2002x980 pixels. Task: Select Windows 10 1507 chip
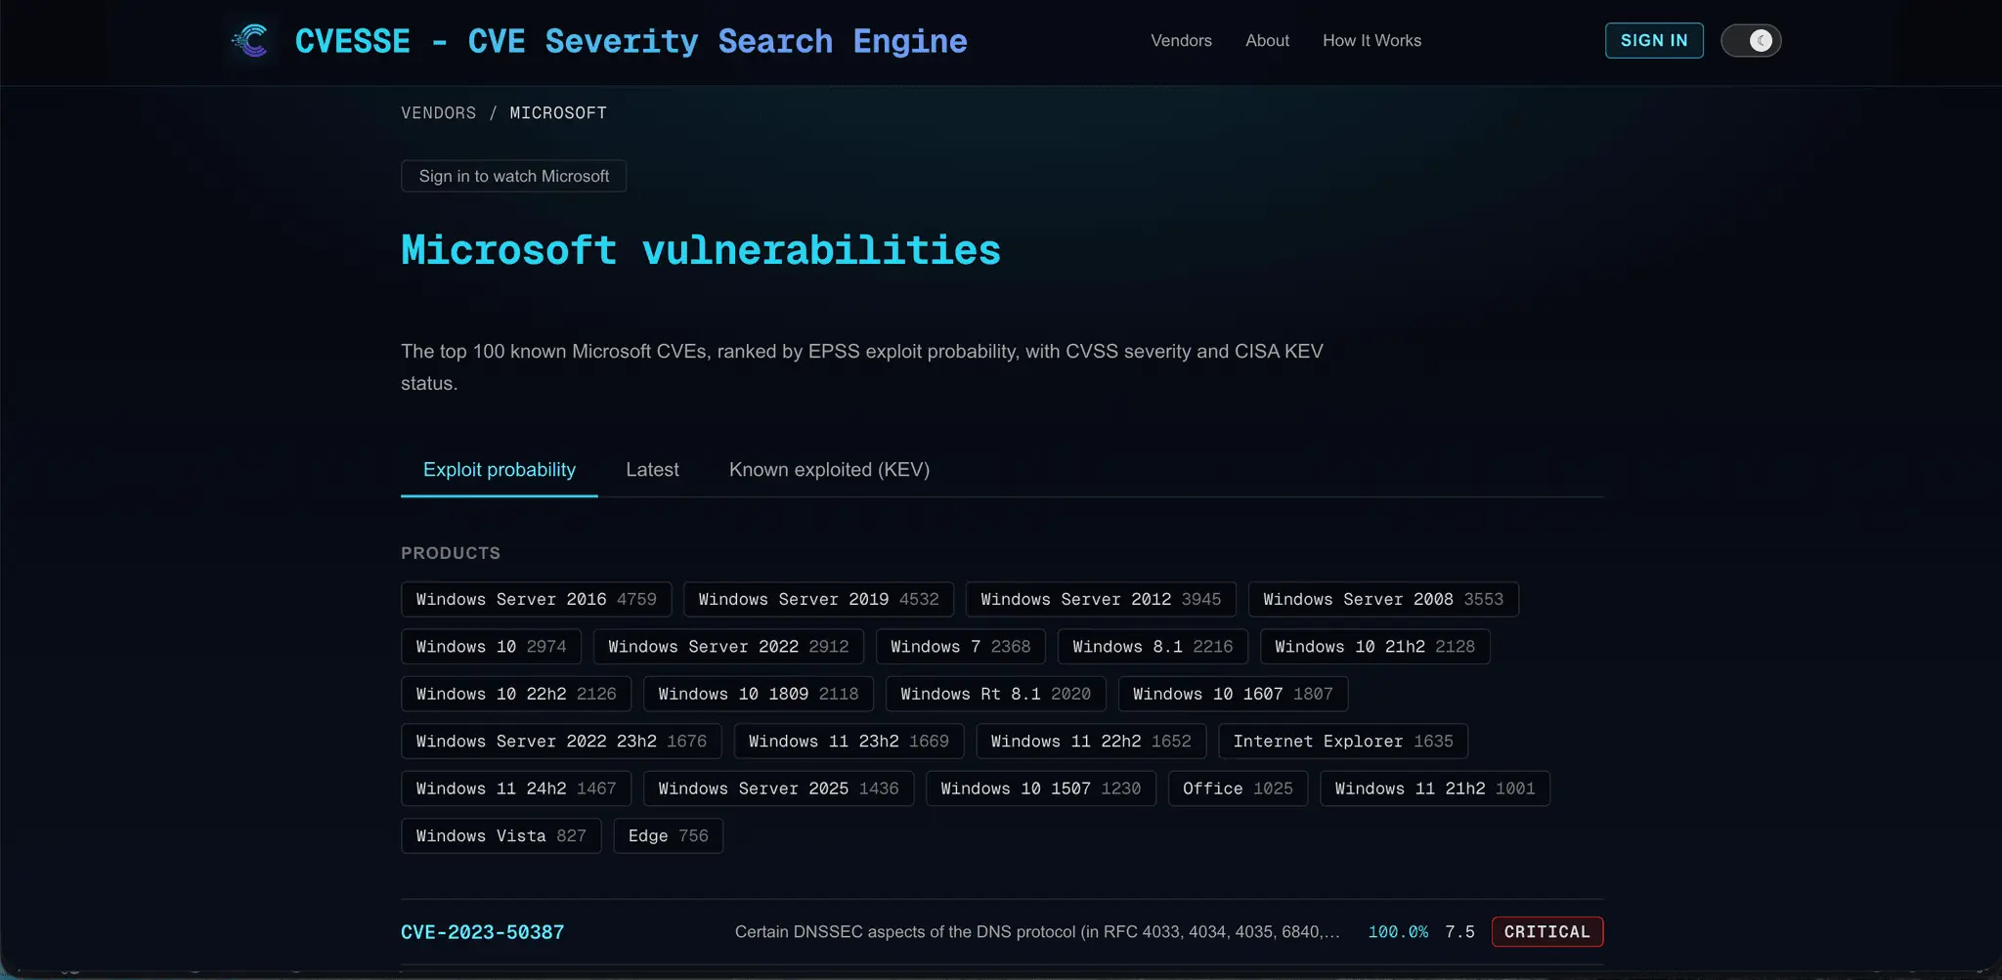(1040, 788)
